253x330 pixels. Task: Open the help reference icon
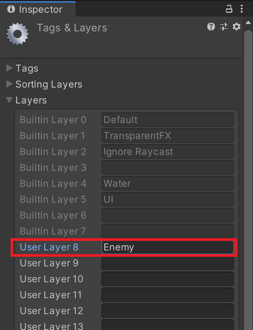click(211, 27)
